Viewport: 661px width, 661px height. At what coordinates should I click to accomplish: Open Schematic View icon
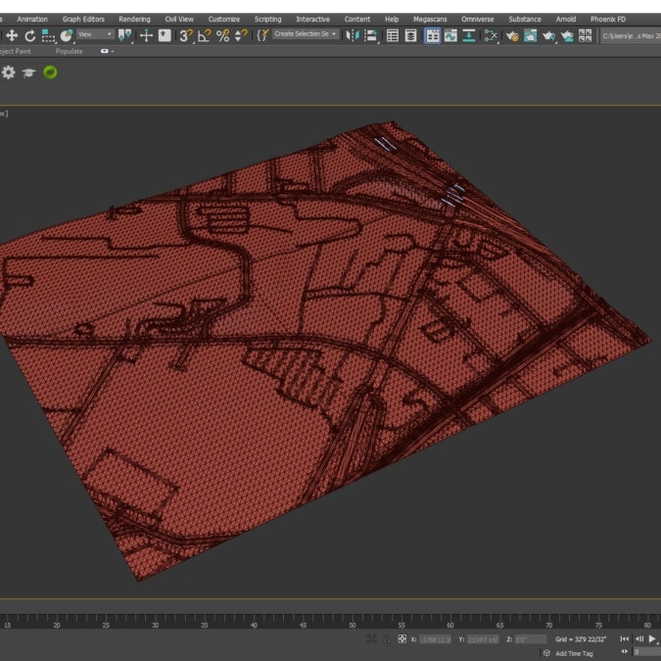(491, 35)
